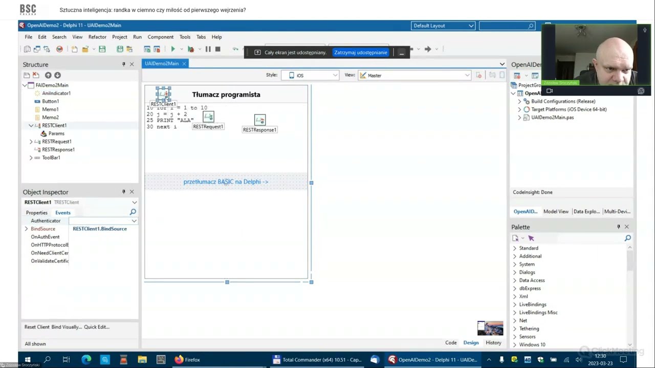The width and height of the screenshot is (655, 368).
Task: Select AniIndicator1 in Structure tree
Action: pos(56,94)
